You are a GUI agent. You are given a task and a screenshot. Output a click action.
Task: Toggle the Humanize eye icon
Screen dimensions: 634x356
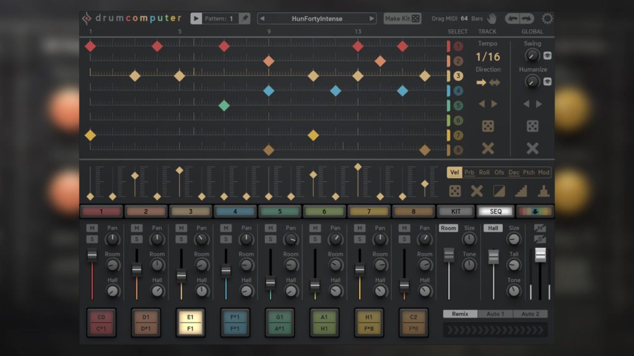point(547,82)
